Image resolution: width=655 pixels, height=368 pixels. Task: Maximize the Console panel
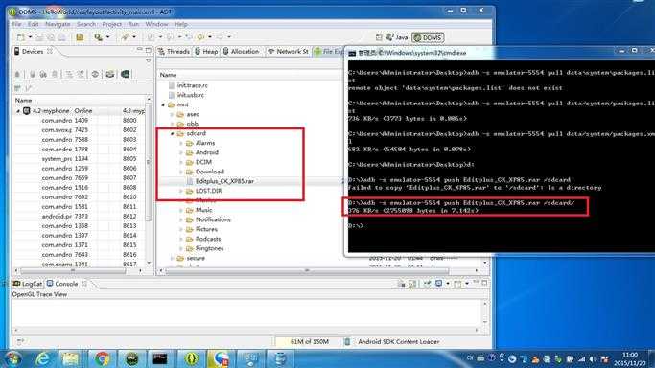point(484,283)
